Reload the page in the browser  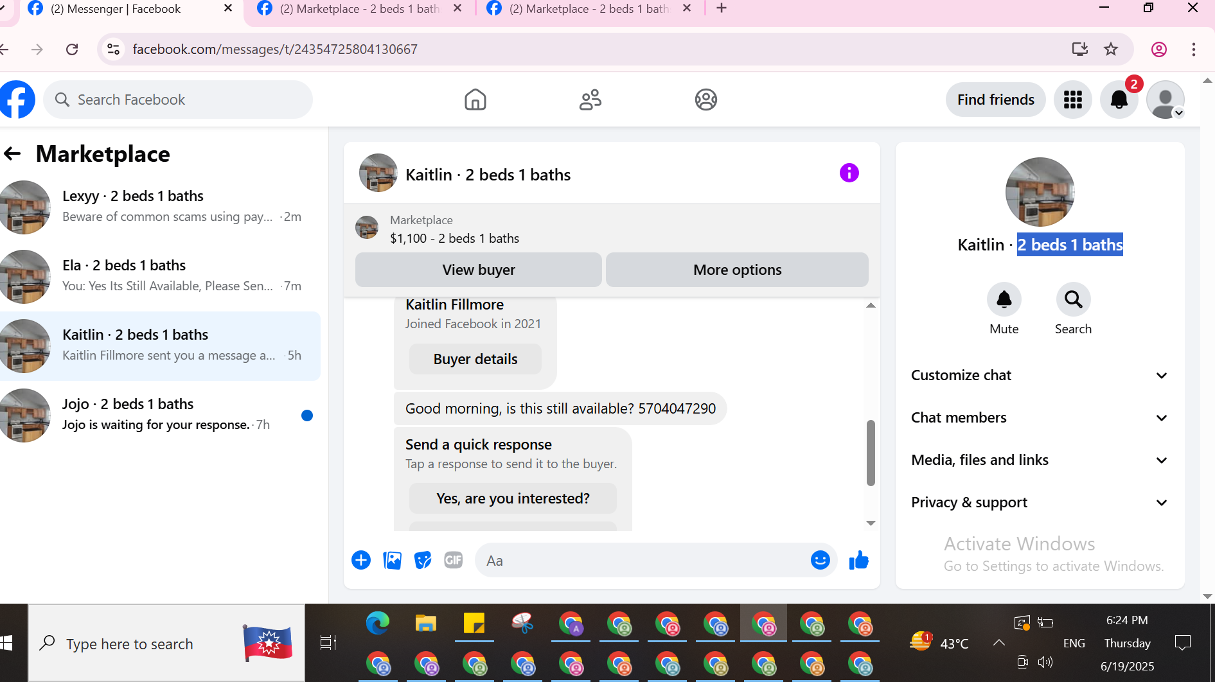(72, 49)
